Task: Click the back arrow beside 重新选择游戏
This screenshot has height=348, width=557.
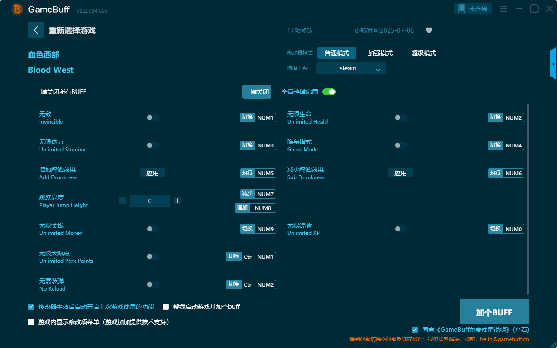Action: (36, 30)
